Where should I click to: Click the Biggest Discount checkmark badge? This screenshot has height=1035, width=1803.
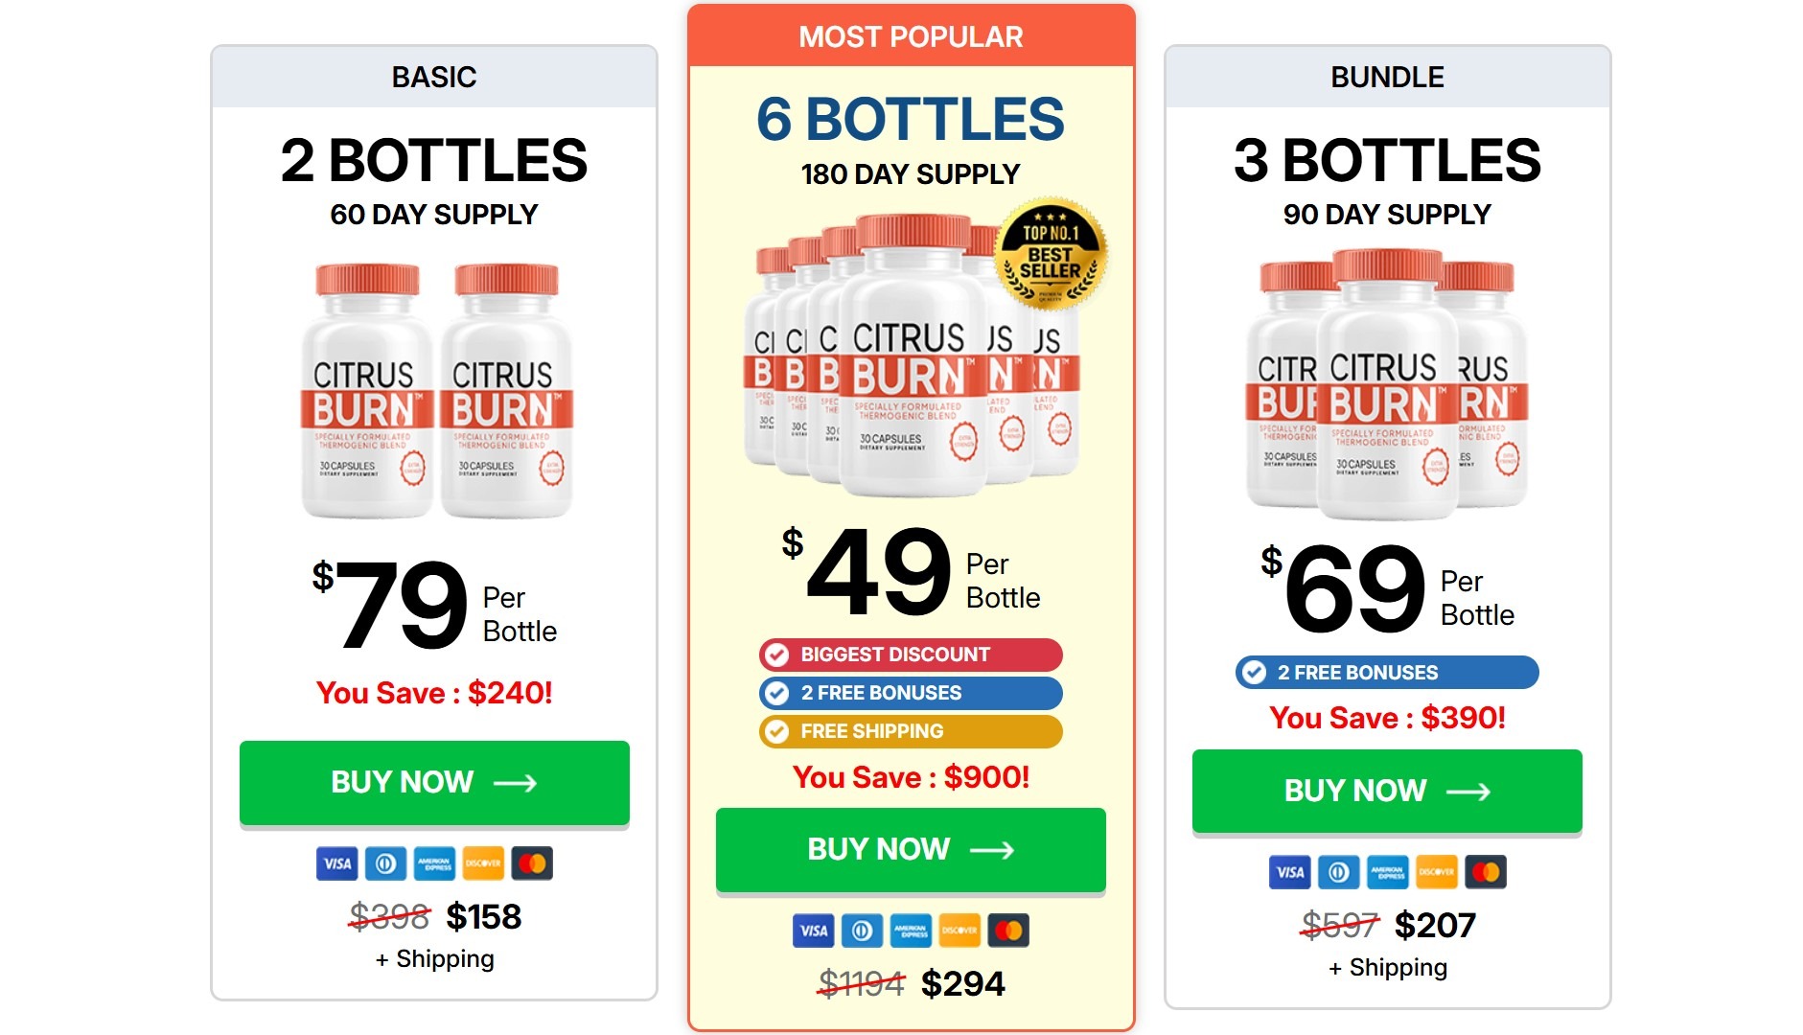tap(777, 655)
